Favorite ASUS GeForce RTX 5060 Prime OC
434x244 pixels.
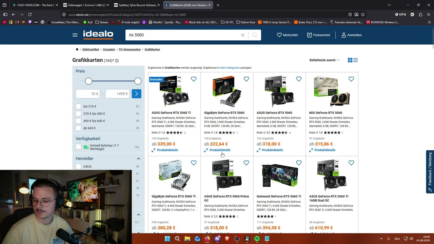(246, 163)
